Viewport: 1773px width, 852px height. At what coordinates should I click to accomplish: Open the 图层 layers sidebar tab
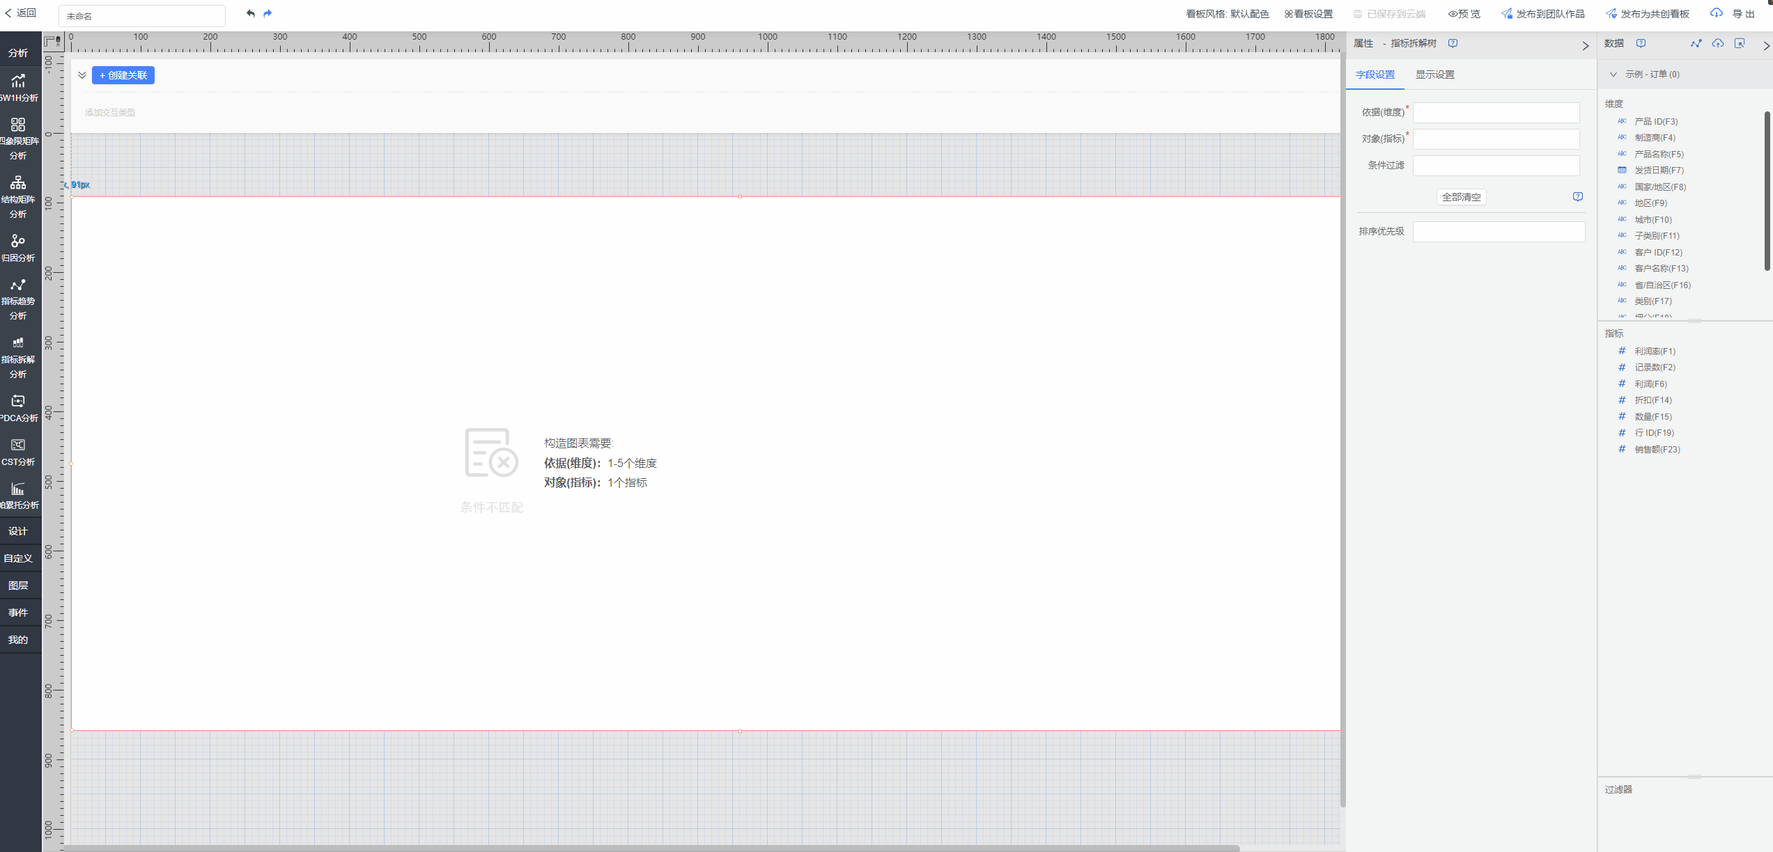point(18,585)
